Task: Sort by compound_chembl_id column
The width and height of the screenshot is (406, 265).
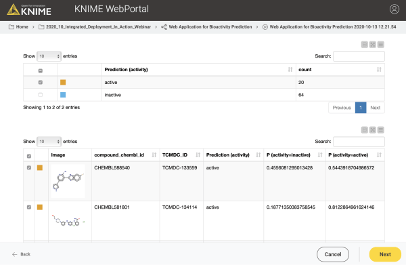Action: pyautogui.click(x=154, y=155)
